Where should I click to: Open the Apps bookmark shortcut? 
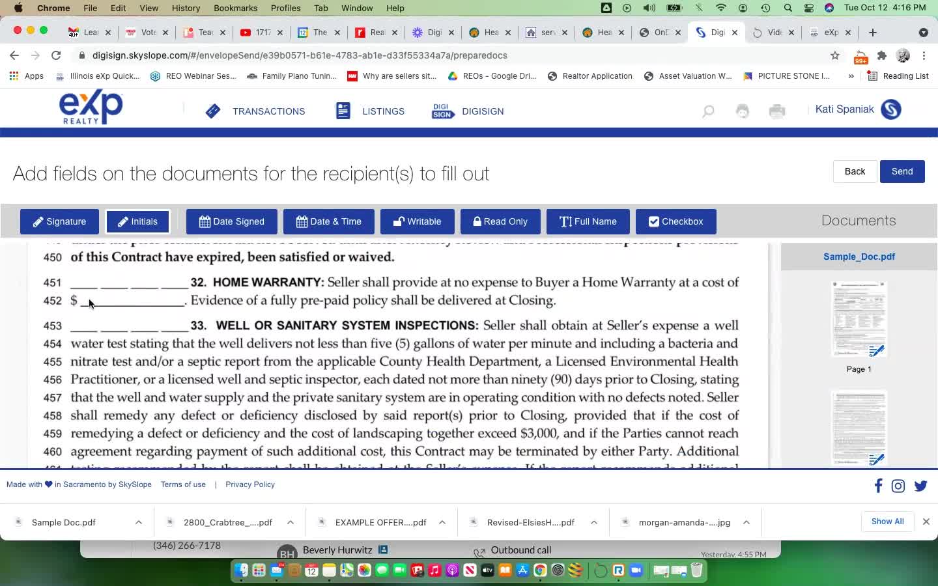click(x=26, y=76)
